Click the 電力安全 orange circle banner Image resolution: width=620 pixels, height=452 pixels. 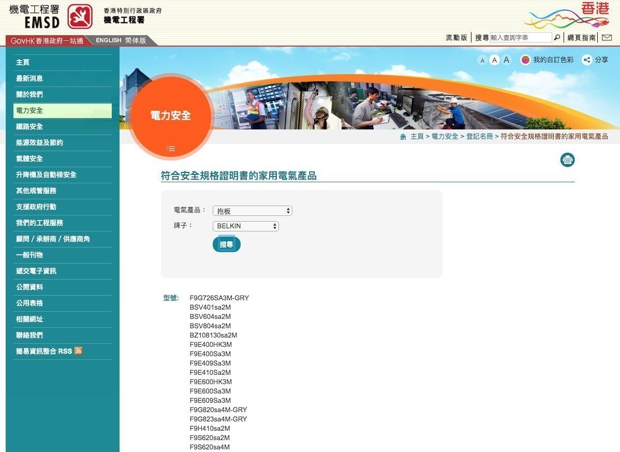coord(170,116)
